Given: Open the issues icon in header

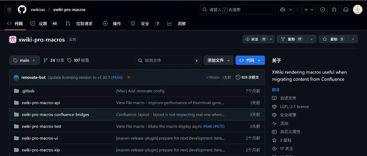Looking at the screenshot, I should [x=323, y=9].
